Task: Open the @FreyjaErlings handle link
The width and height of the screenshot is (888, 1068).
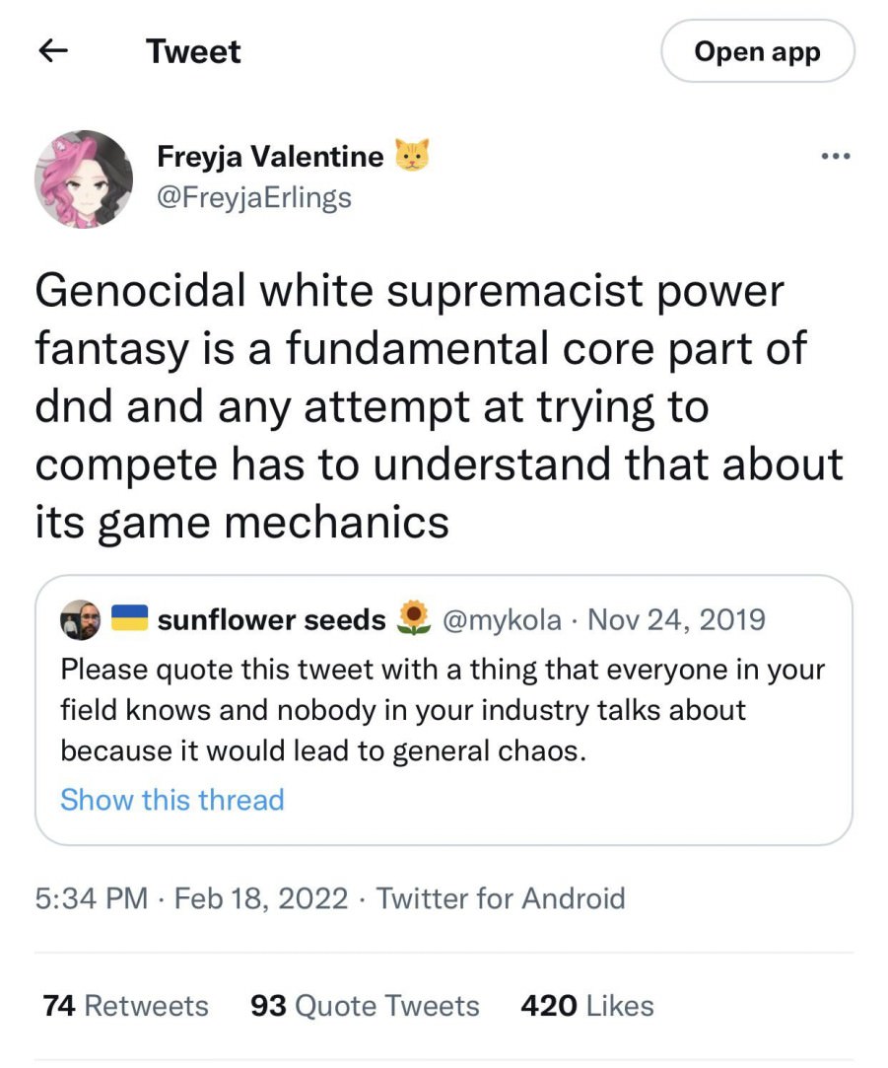Action: (x=254, y=197)
